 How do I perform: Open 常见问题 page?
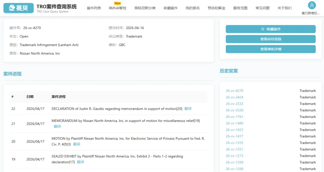coord(262,8)
